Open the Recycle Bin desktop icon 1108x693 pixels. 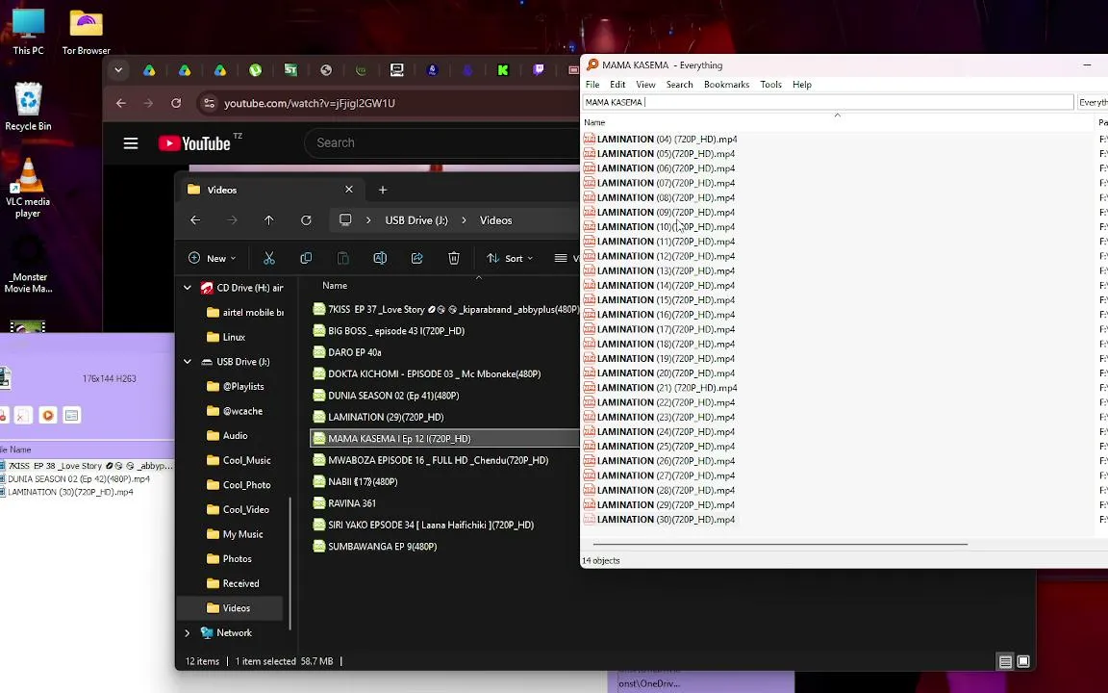point(28,107)
